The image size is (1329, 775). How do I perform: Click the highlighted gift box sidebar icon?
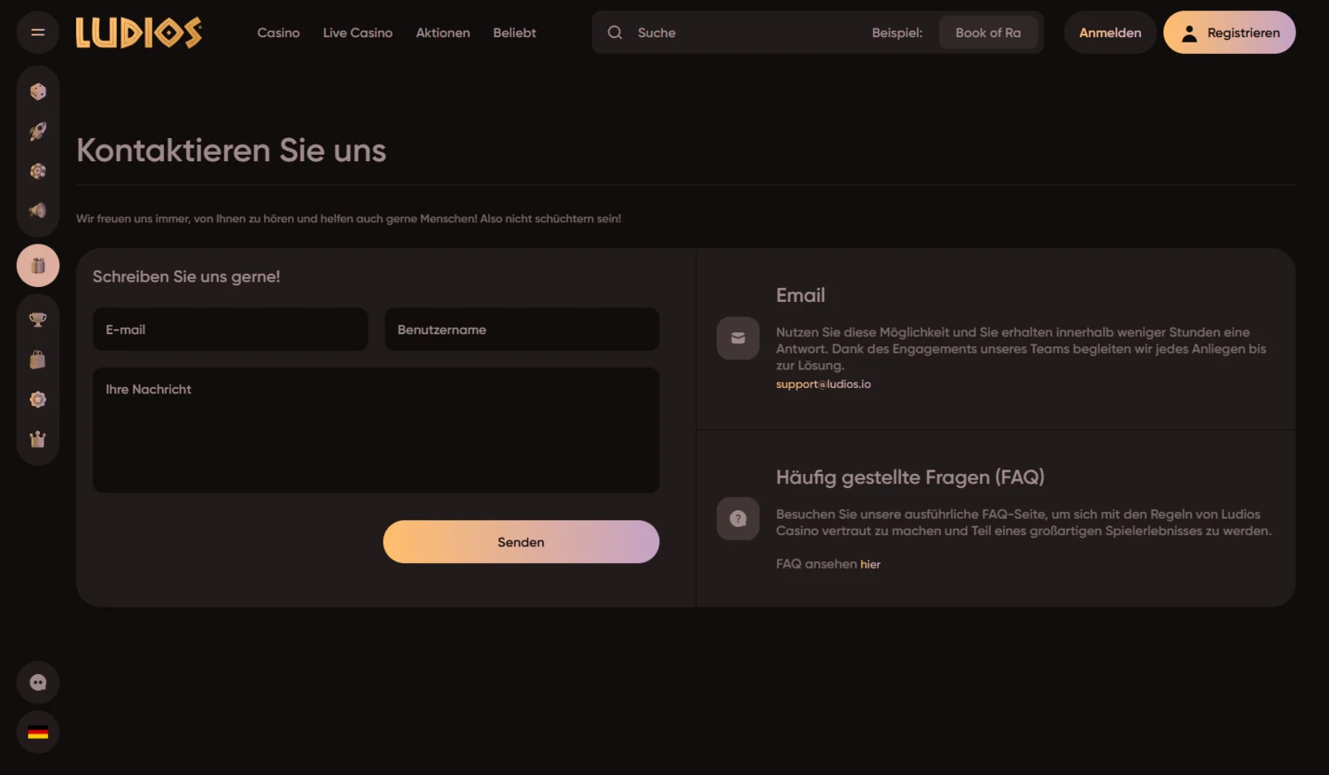coord(38,266)
